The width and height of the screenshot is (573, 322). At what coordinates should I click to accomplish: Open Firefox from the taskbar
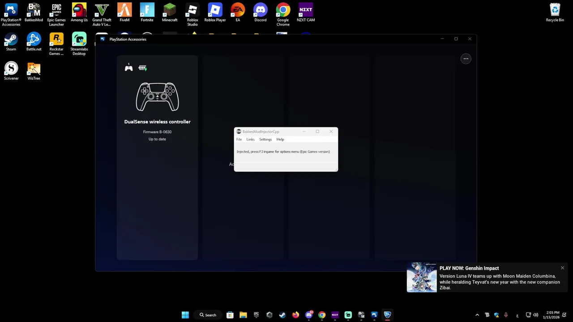pos(295,315)
